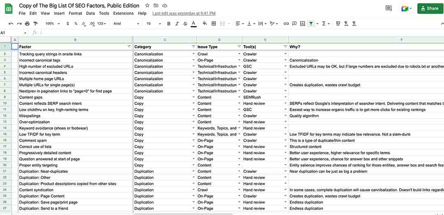Open the Factor column filter
The image size is (444, 215).
coord(129,47)
